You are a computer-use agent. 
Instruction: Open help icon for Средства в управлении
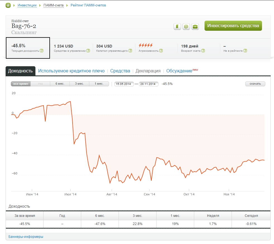pyautogui.click(x=88, y=51)
